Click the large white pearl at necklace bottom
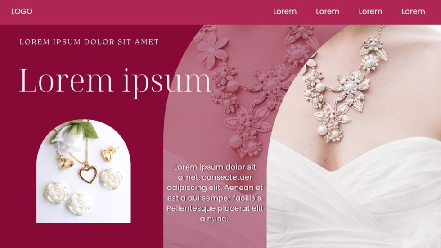 (323, 130)
